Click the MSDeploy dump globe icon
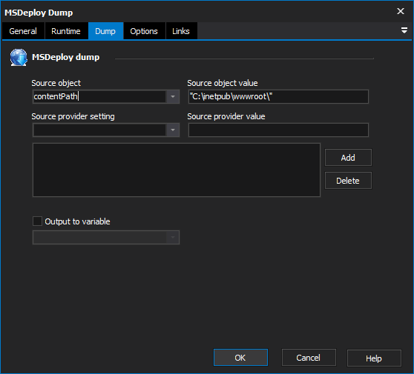Image resolution: width=414 pixels, height=374 pixels. pyautogui.click(x=19, y=57)
